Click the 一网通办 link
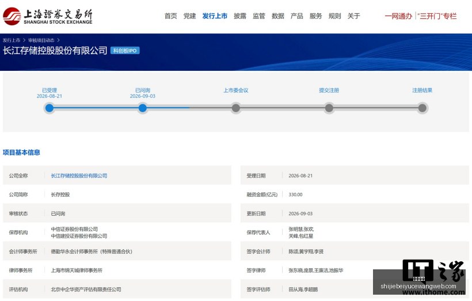 pos(398,16)
